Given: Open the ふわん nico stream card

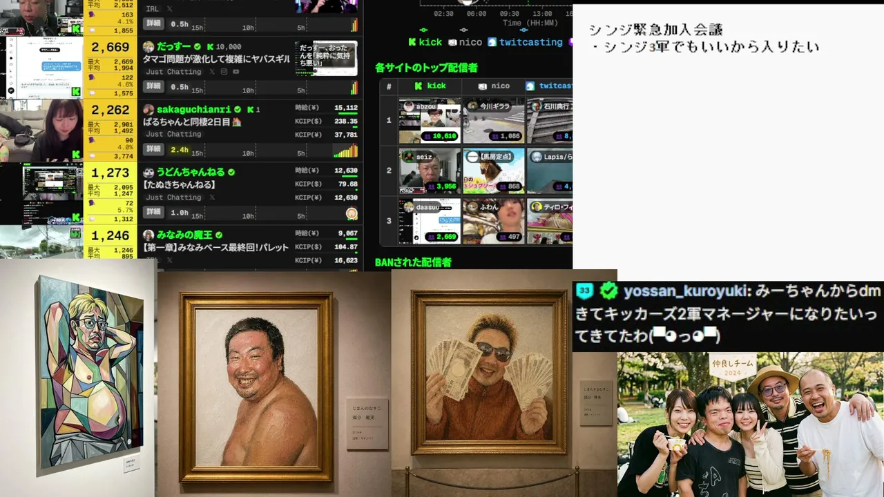Looking at the screenshot, I should pyautogui.click(x=494, y=221).
